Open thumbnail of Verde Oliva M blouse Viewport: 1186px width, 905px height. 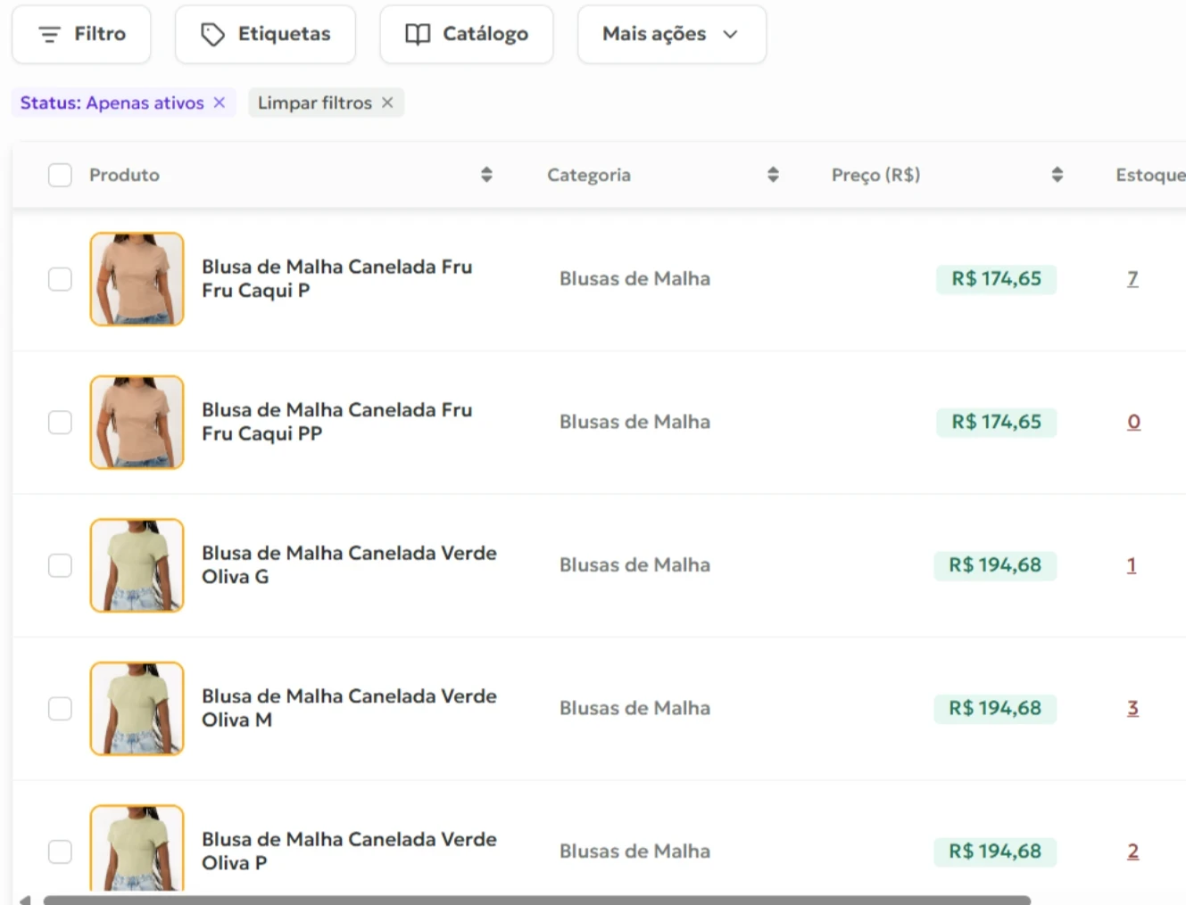(137, 709)
